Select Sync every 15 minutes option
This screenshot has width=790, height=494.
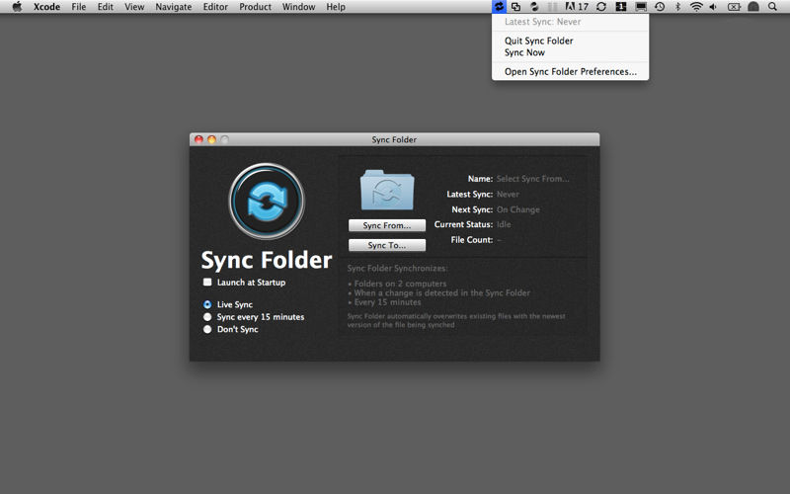(x=207, y=316)
